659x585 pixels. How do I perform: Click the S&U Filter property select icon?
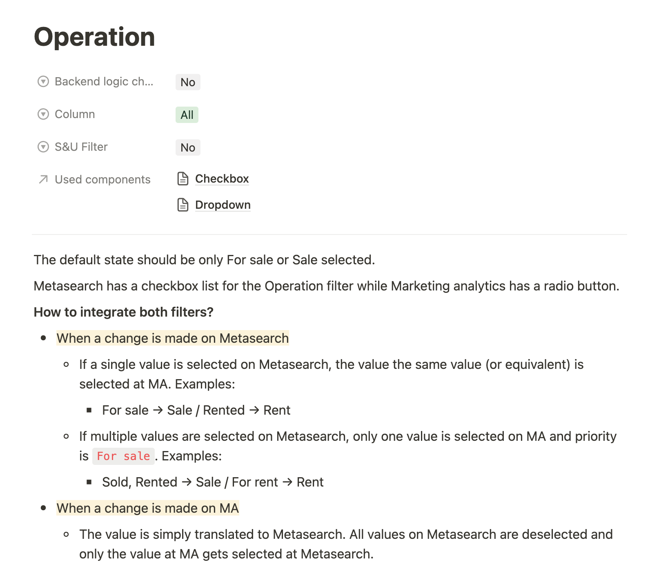coord(43,147)
